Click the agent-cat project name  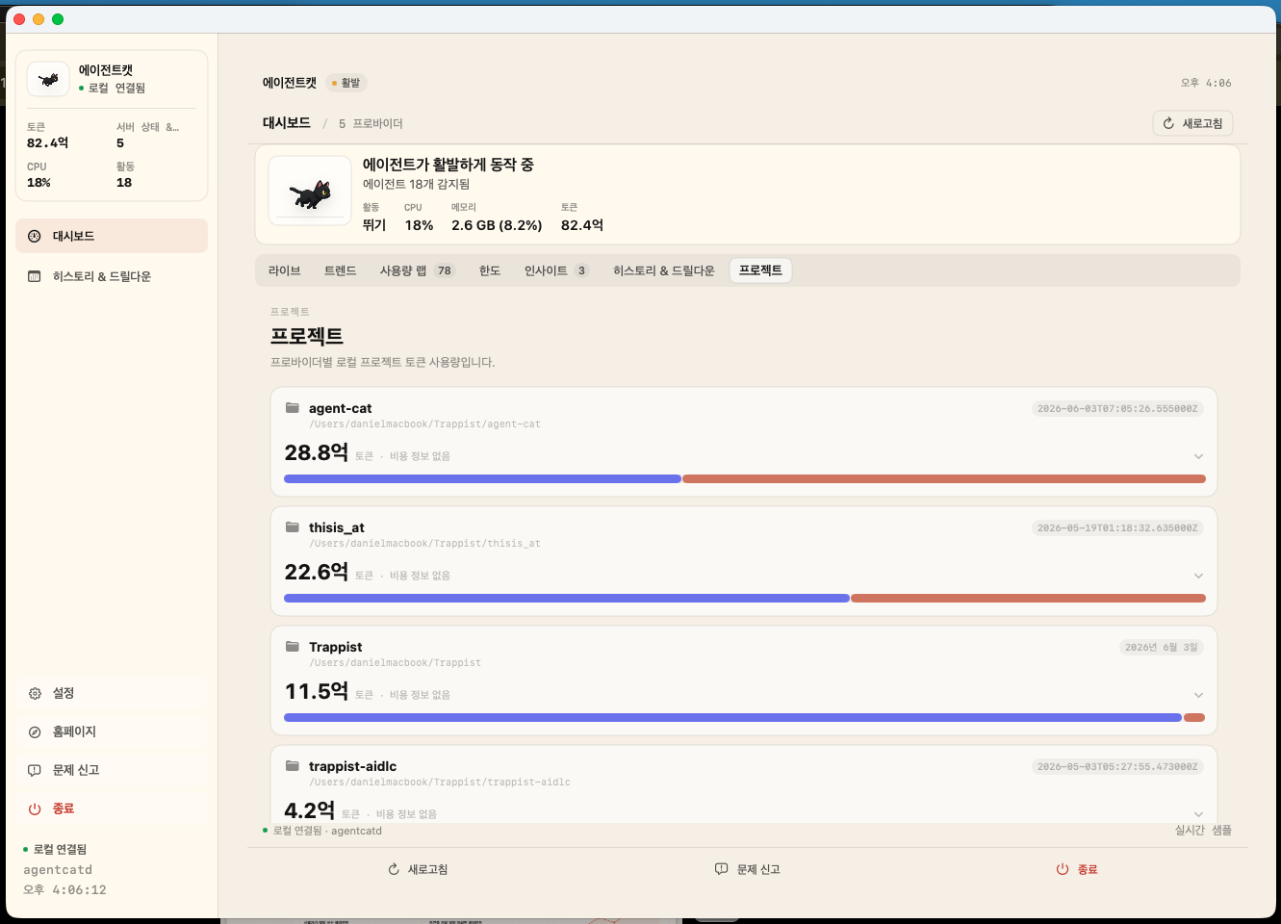[x=340, y=408]
